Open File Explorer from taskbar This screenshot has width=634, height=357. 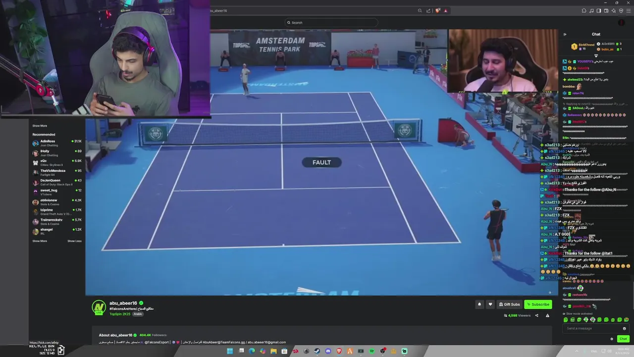[273, 351]
